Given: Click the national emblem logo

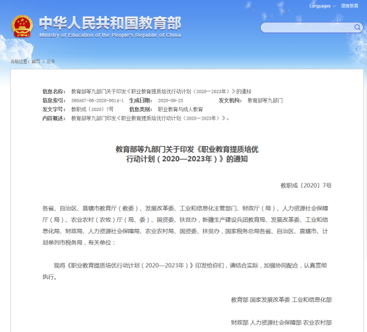Looking at the screenshot, I should pyautogui.click(x=22, y=26).
